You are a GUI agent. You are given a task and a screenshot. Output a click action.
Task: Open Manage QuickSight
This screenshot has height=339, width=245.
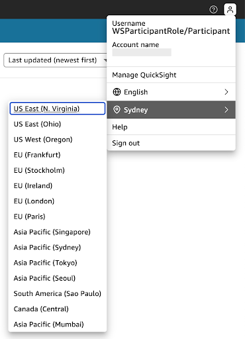(171, 75)
